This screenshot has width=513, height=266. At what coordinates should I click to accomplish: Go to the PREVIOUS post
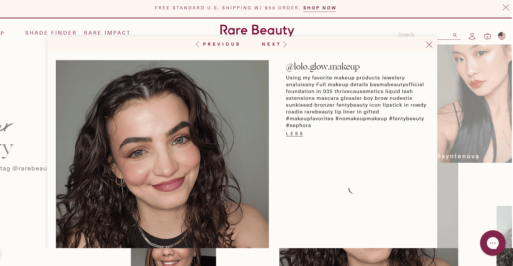tap(221, 44)
